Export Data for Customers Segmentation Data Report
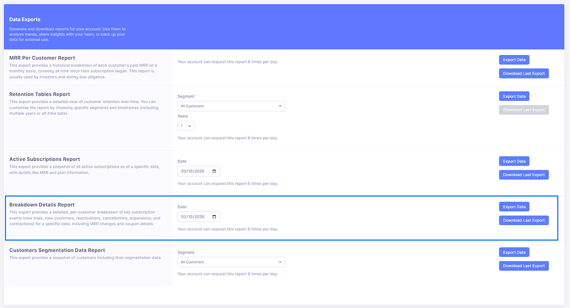Screen dimensions: 570x308 point(514,252)
